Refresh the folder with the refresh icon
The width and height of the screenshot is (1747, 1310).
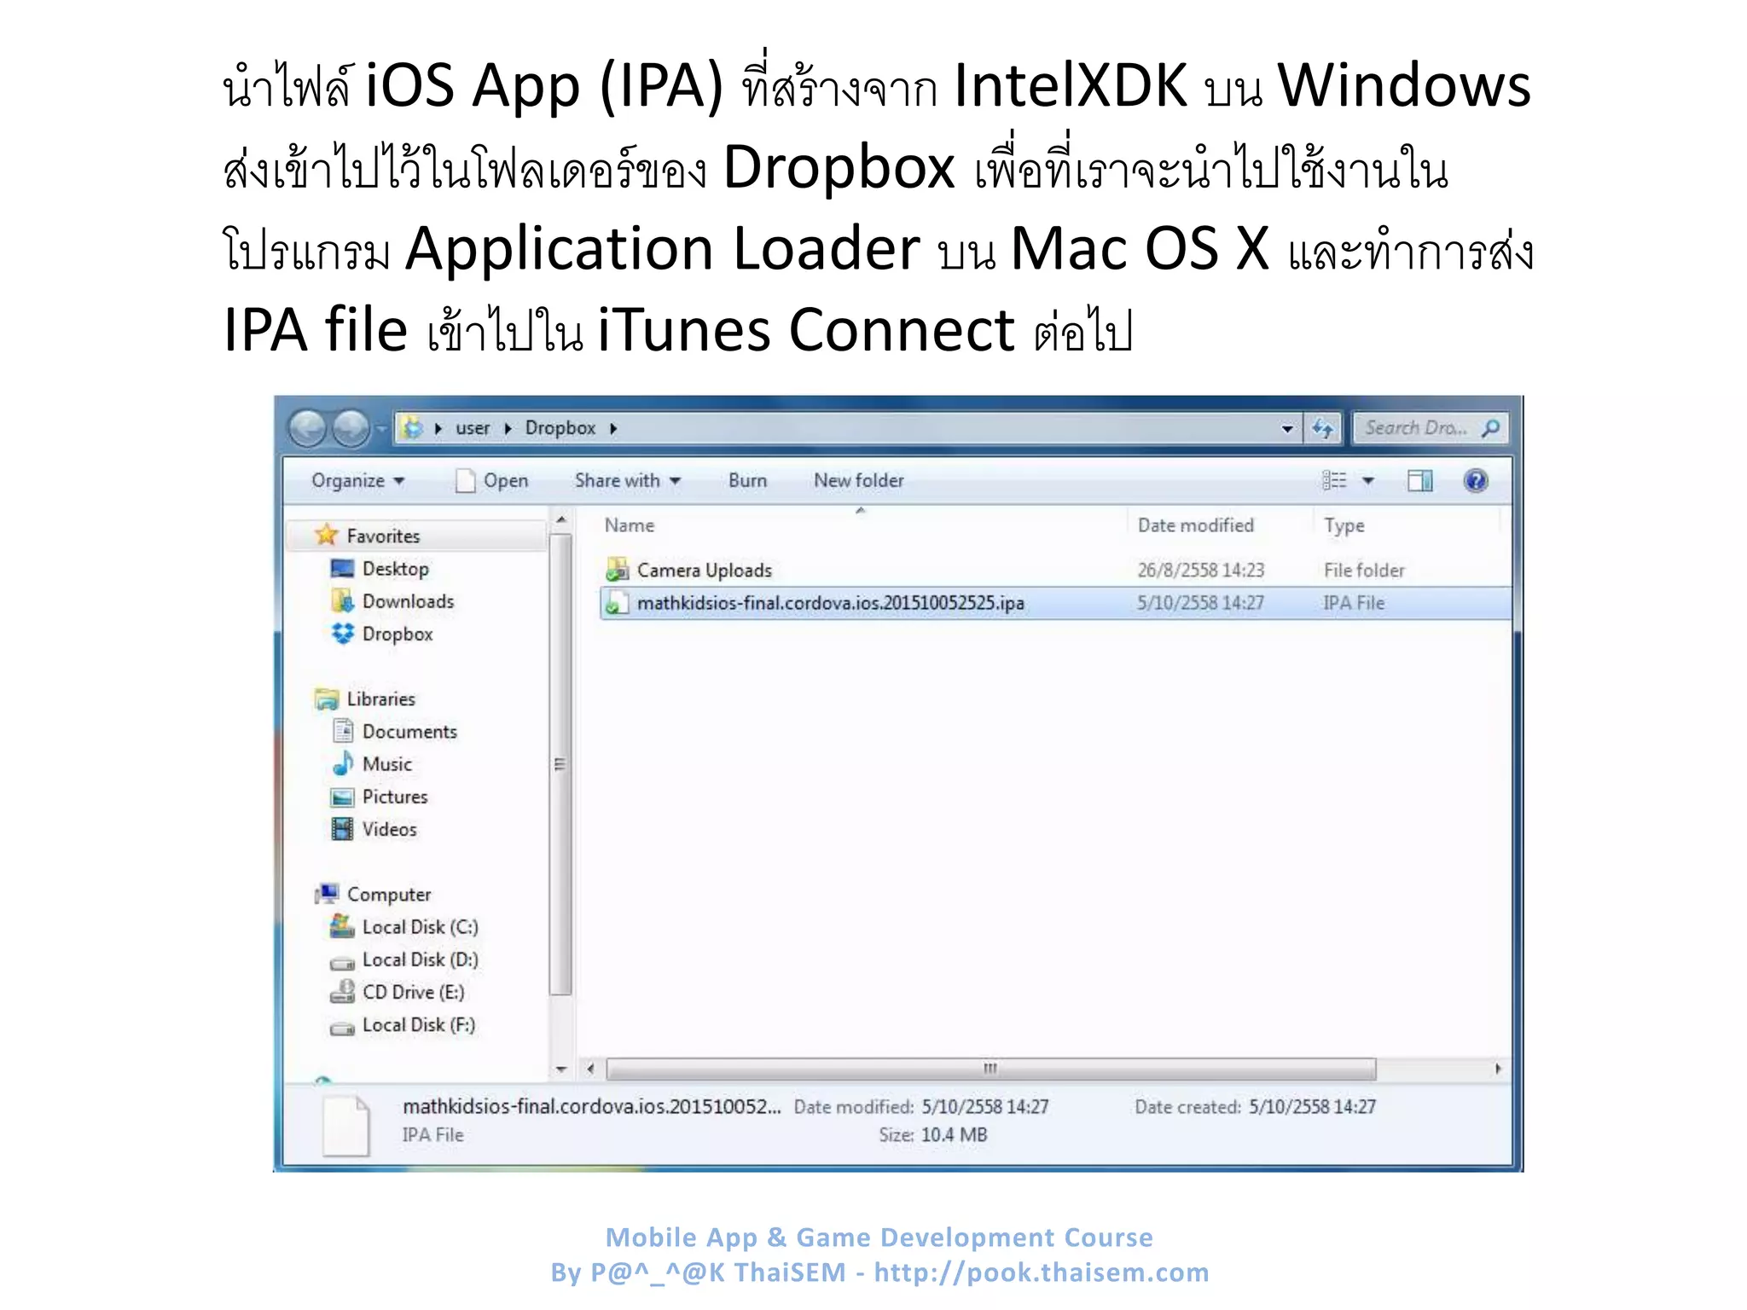(1323, 429)
